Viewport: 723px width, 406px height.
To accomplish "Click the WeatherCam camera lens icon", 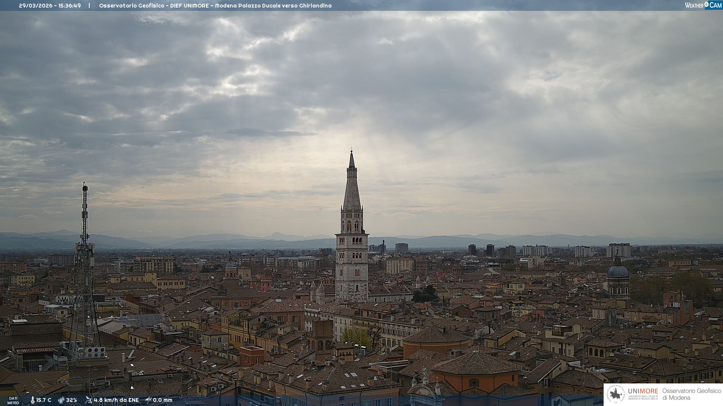I will click(x=706, y=5).
